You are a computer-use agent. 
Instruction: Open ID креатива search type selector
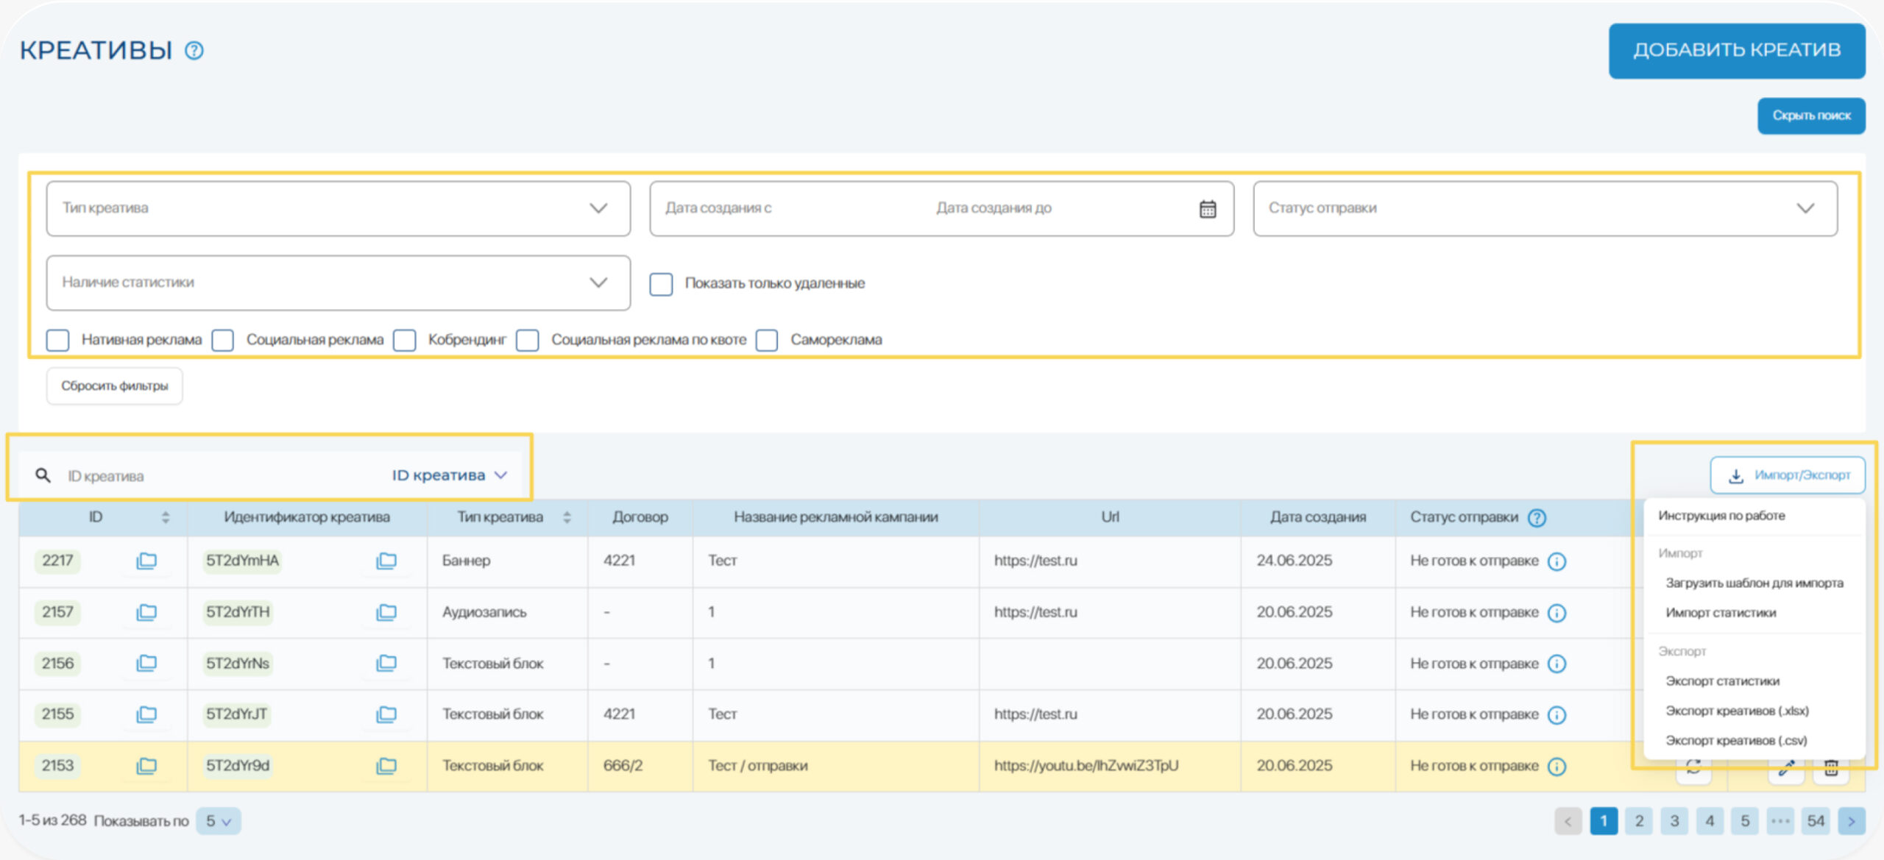click(x=450, y=475)
